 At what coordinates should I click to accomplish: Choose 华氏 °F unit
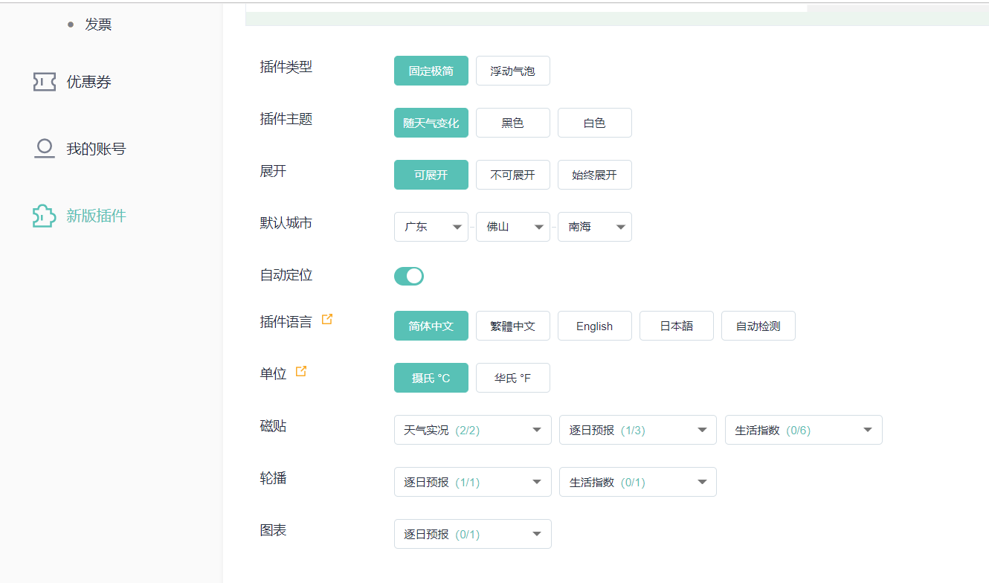click(513, 378)
